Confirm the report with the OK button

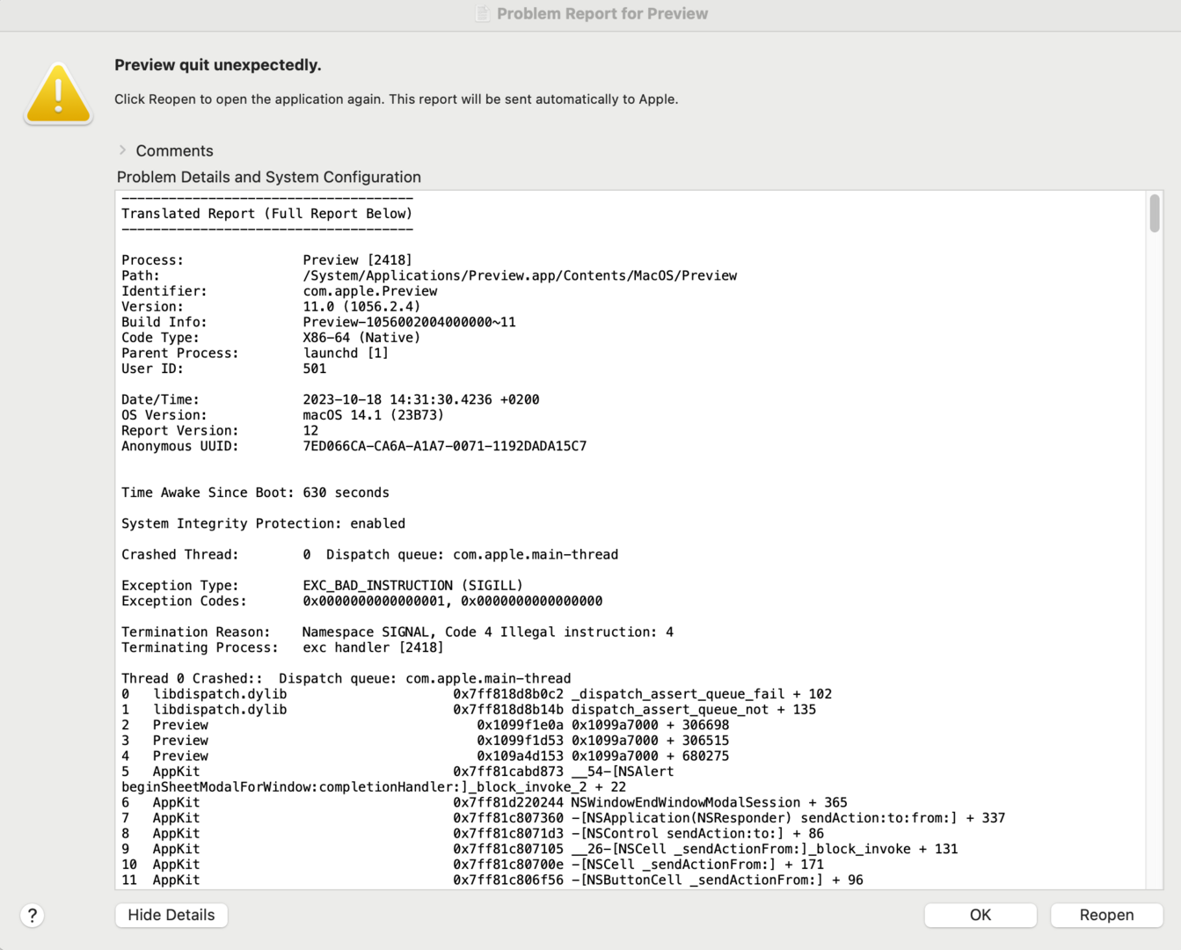(981, 915)
